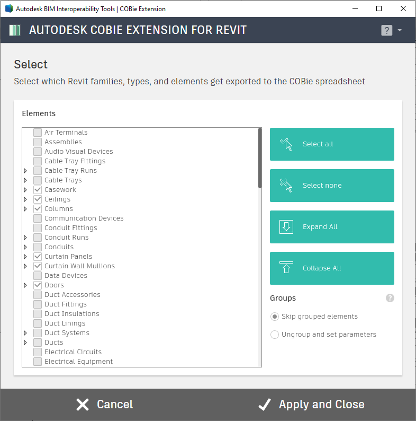The height and width of the screenshot is (421, 416).
Task: Disable the Columns checkbox
Action: point(38,208)
